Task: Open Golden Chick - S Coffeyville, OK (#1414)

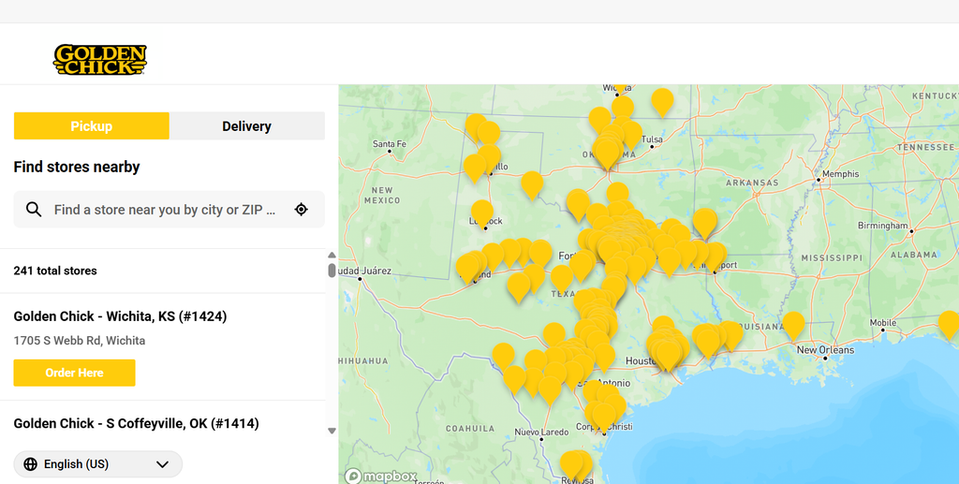Action: (x=136, y=423)
